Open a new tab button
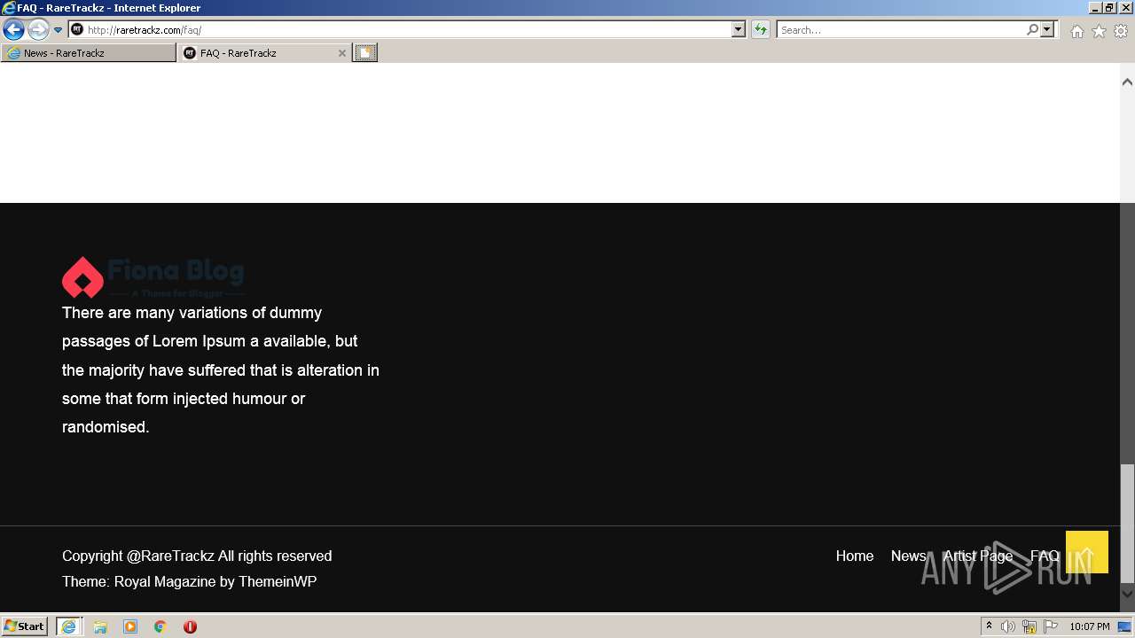This screenshot has height=638, width=1135. click(365, 53)
